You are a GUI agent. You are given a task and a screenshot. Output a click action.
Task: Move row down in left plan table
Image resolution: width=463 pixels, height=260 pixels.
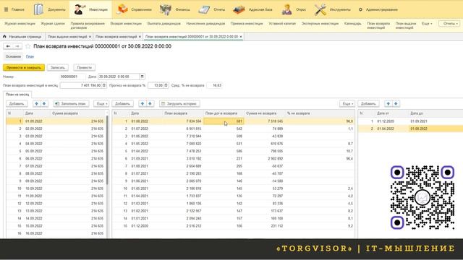pyautogui.click(x=44, y=104)
